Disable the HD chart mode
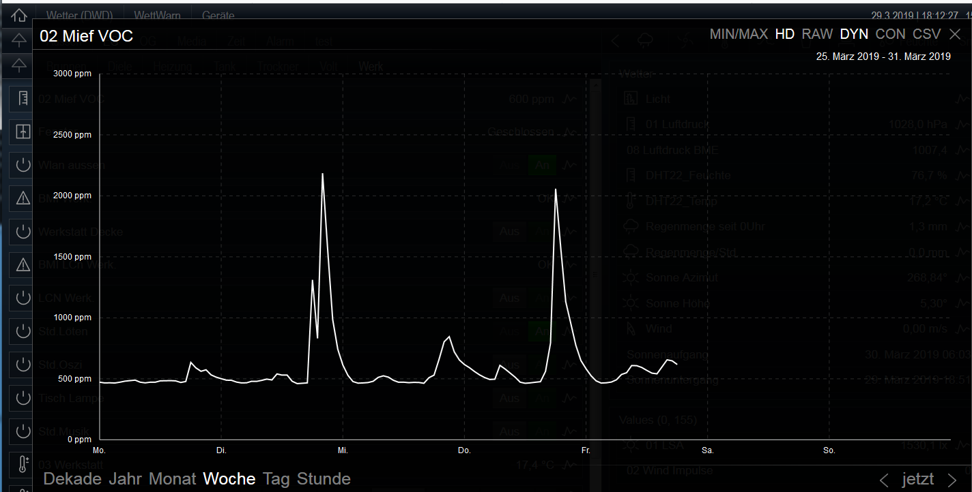Screen dimensions: 972x492 pyautogui.click(x=784, y=34)
